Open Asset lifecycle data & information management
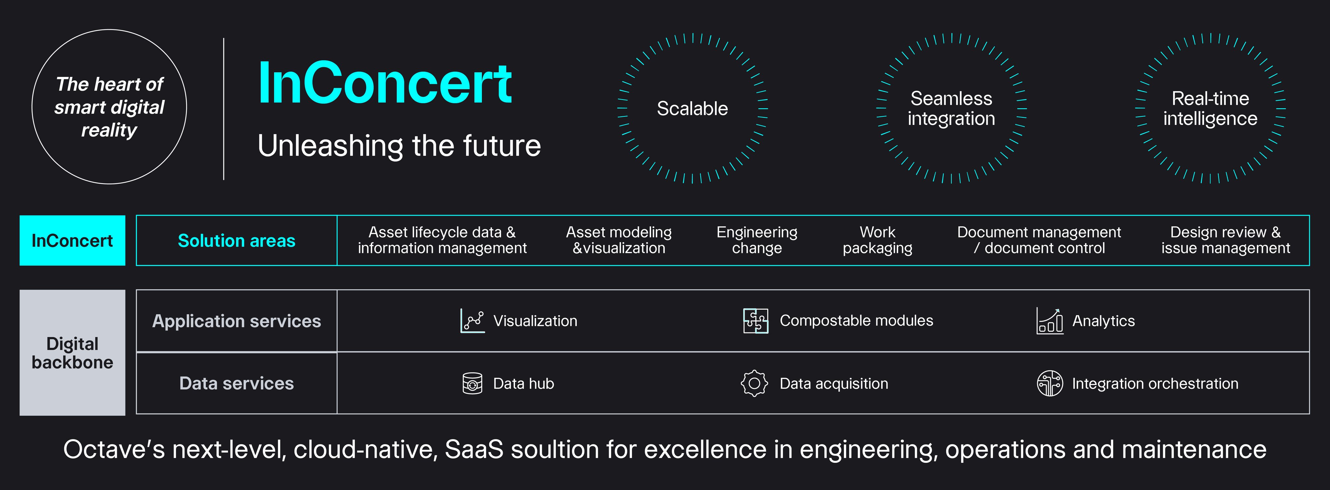 [x=442, y=240]
